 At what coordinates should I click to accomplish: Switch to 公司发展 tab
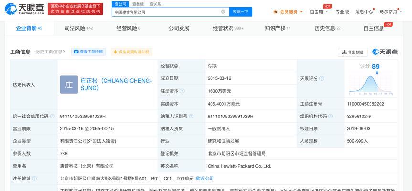[x=179, y=28]
